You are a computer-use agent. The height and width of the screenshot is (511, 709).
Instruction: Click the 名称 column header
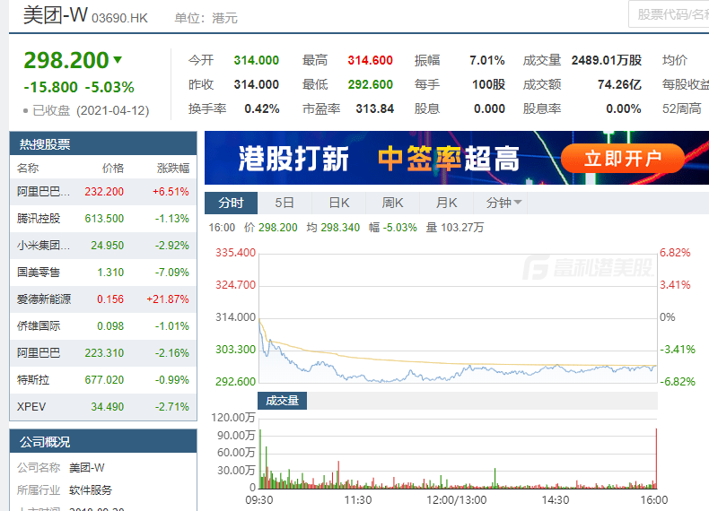click(x=28, y=168)
